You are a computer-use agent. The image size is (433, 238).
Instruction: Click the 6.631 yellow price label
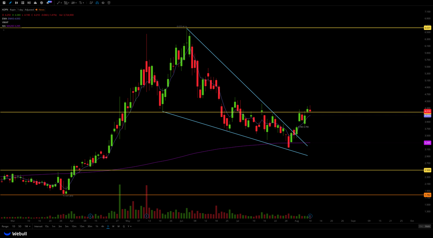427,28
